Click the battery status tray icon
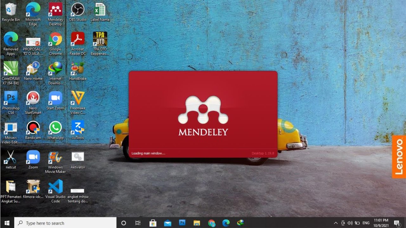This screenshot has width=406, height=228. click(357, 223)
